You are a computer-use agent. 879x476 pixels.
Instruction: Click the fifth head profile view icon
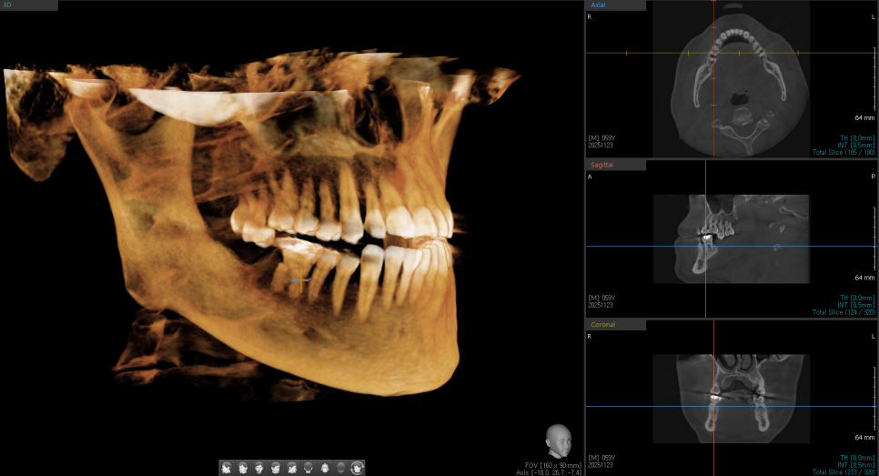(x=291, y=468)
